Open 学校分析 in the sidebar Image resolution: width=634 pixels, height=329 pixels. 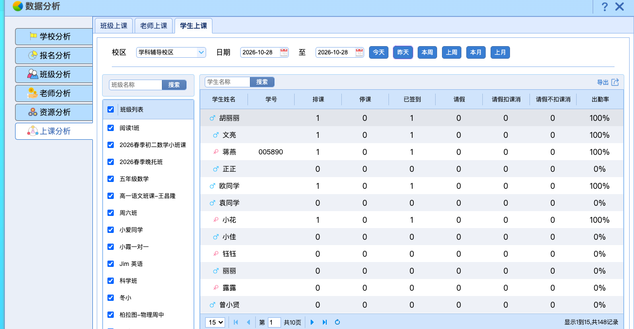pos(54,36)
